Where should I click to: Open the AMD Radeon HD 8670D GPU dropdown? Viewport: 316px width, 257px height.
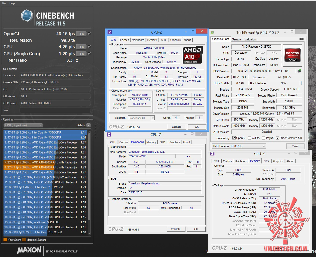point(239,146)
